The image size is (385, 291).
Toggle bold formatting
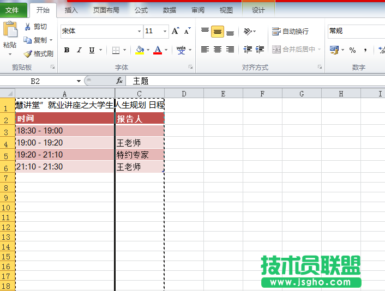pyautogui.click(x=67, y=50)
